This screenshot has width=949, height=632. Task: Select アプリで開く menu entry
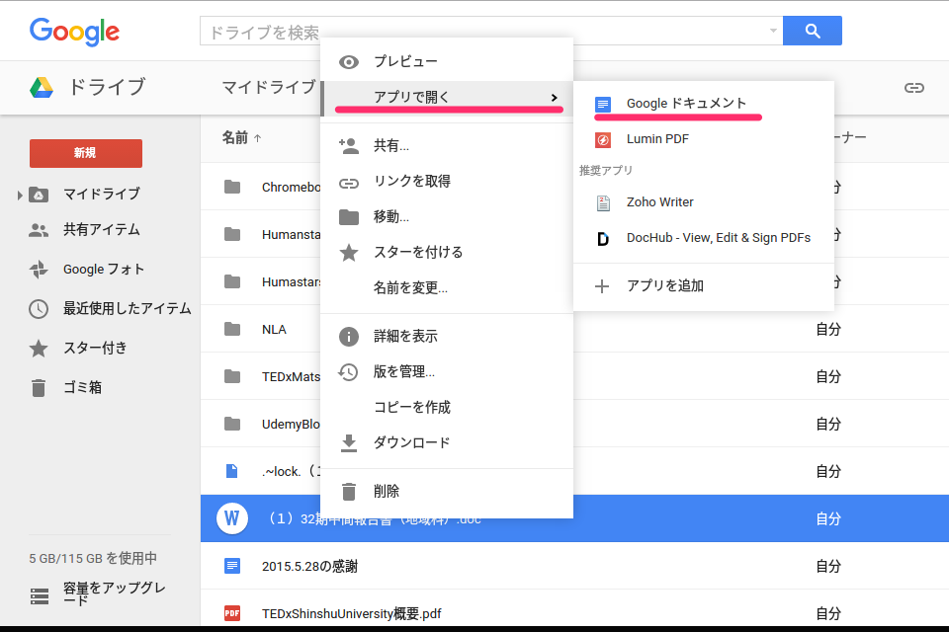tap(447, 98)
